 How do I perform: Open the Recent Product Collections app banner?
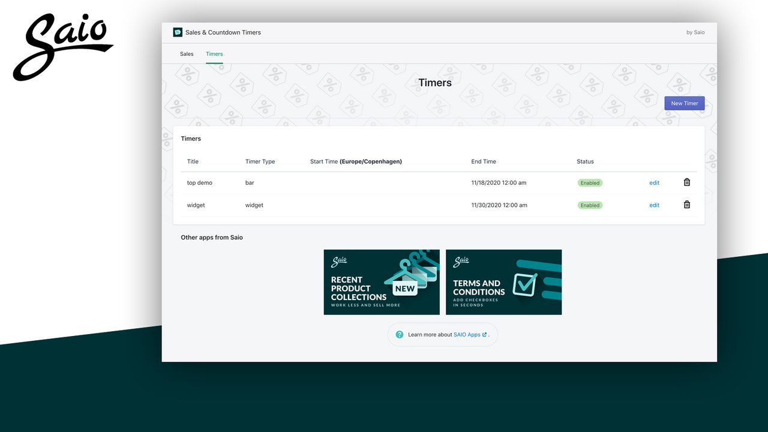click(x=382, y=282)
